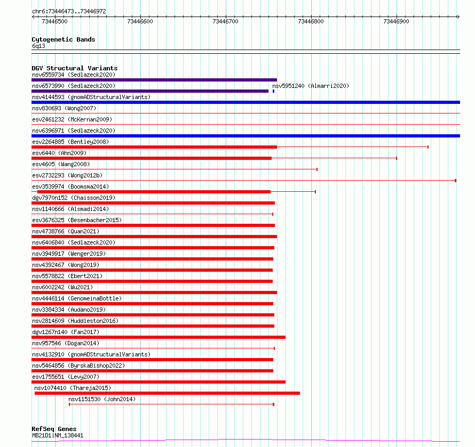Click esv4605 (Wang2008) label
The width and height of the screenshot is (475, 447).
(61, 164)
